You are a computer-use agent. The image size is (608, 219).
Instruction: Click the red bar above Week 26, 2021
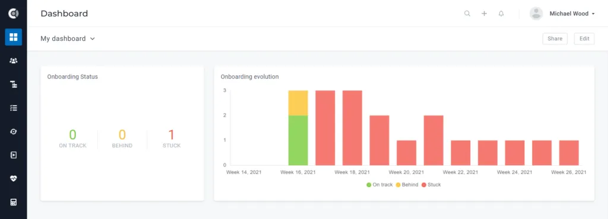569,153
